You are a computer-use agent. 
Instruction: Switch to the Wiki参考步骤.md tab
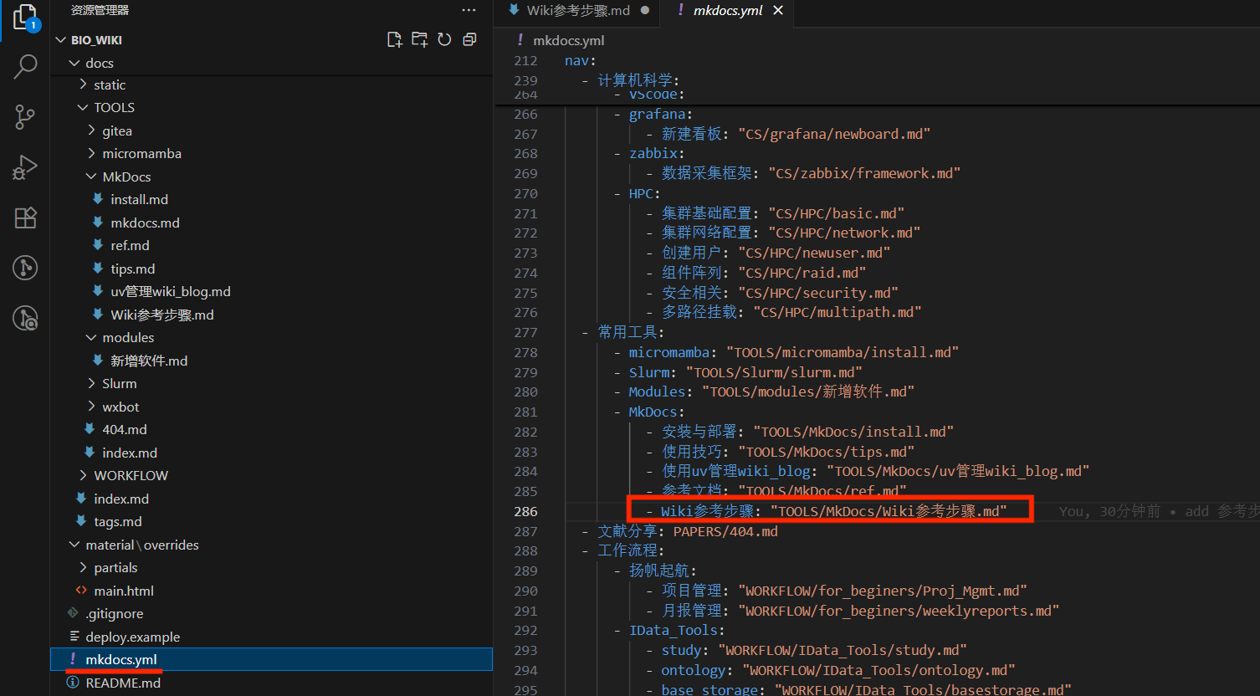click(x=577, y=11)
